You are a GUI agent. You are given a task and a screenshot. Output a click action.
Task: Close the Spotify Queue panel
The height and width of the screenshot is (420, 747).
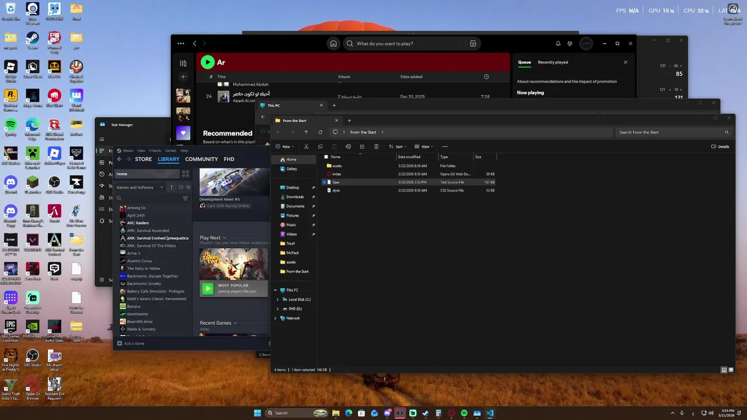coord(626,62)
